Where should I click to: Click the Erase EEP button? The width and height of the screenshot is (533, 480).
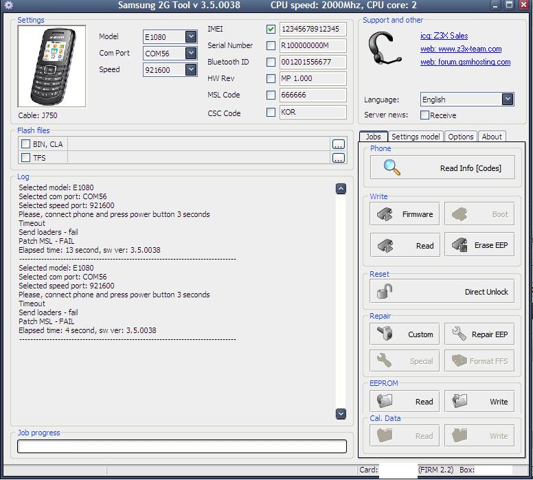(479, 244)
